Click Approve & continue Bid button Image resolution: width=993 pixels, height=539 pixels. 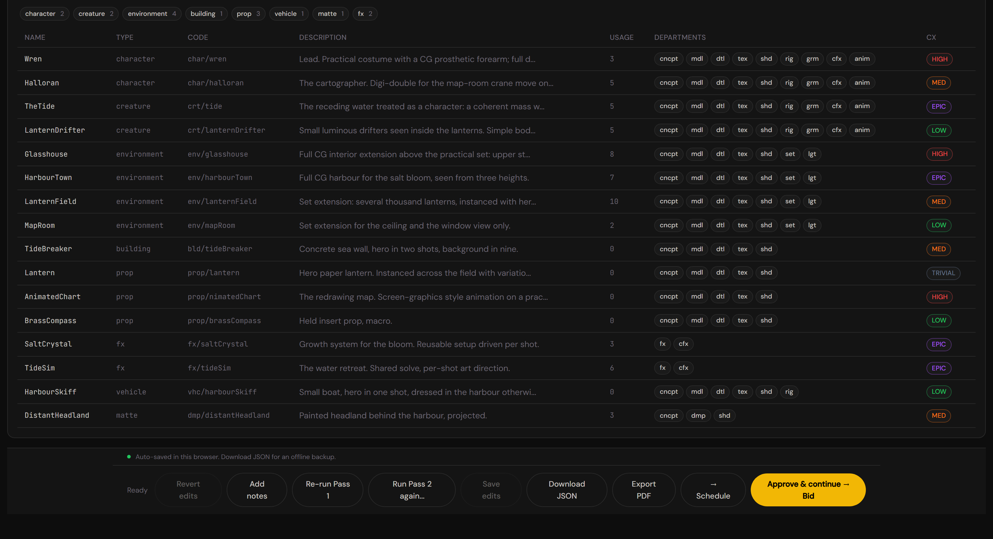pos(808,490)
